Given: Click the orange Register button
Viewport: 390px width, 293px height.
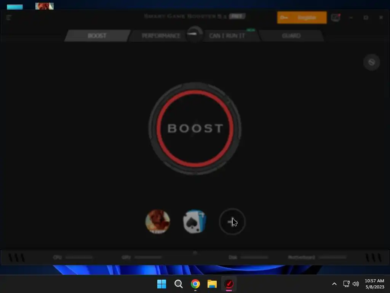Looking at the screenshot, I should pos(302,18).
